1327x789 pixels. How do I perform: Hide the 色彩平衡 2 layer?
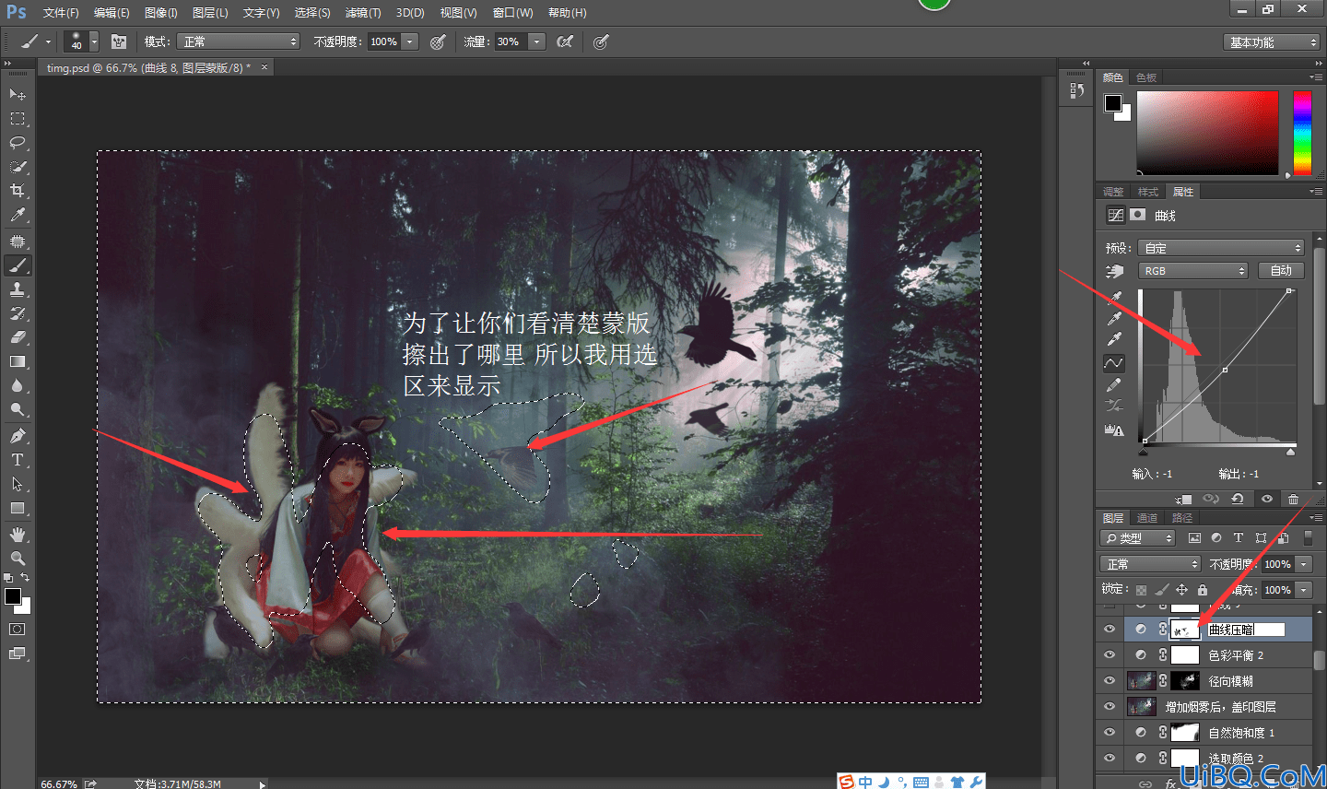(x=1110, y=655)
